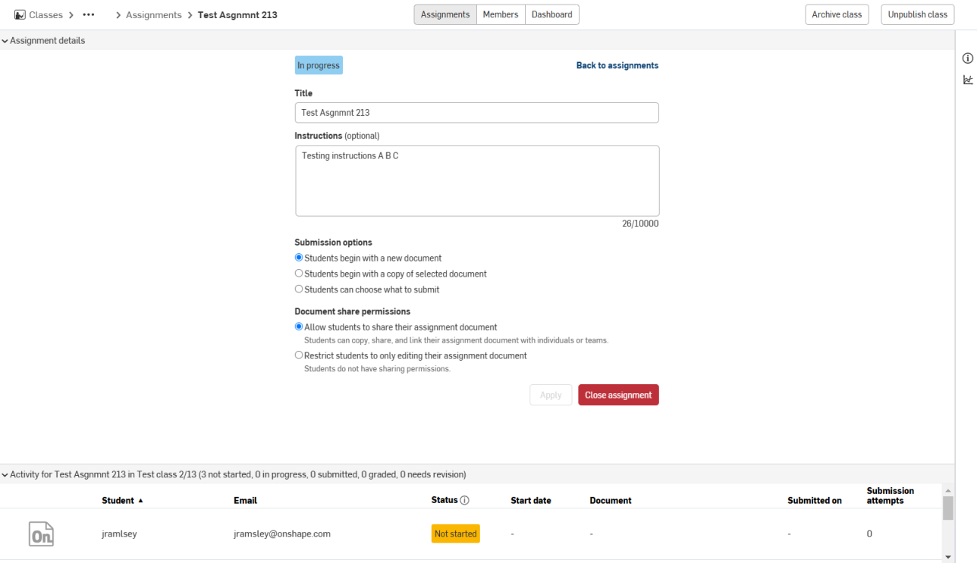
Task: Select Students begin with a copy of selected document
Action: [x=299, y=274]
